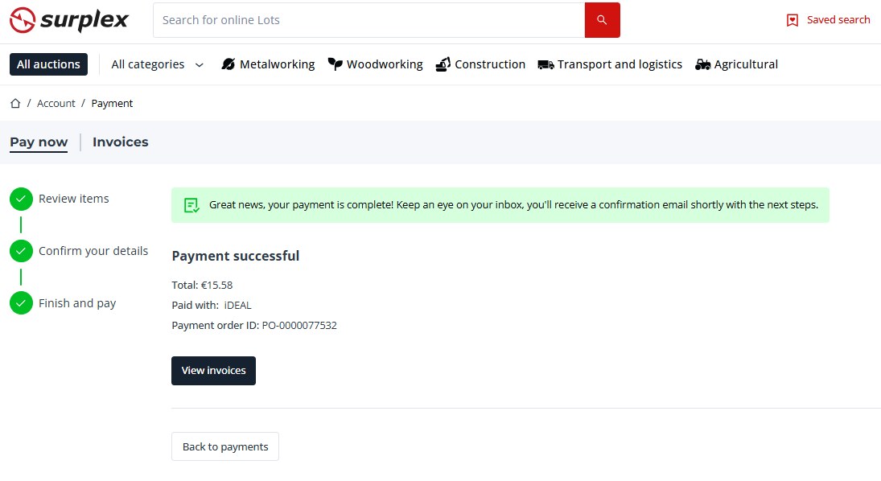Screen dimensions: 881x481
Task: Click the Woodworking plant icon
Action: [336, 64]
